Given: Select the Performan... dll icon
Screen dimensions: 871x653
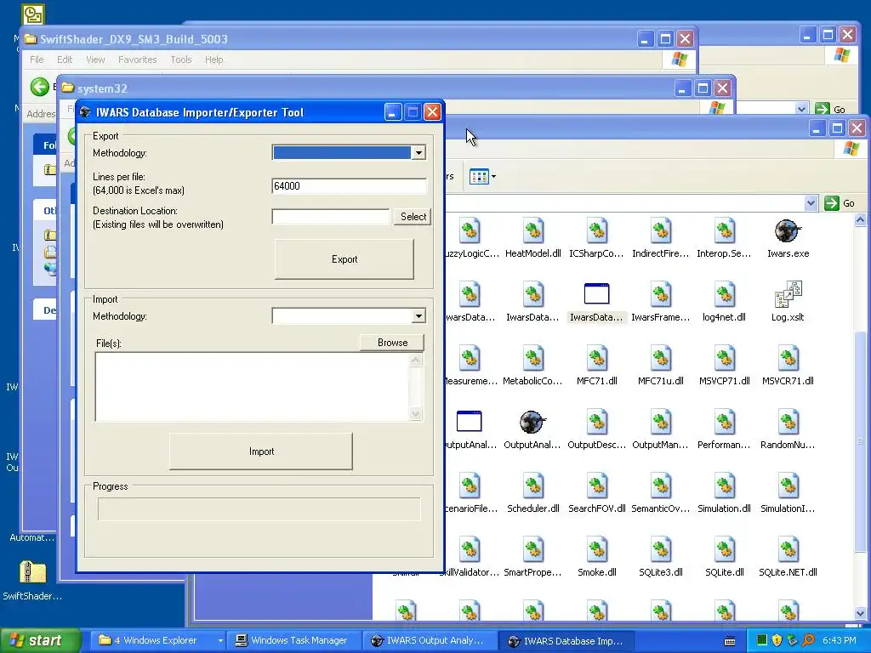Looking at the screenshot, I should 725,423.
